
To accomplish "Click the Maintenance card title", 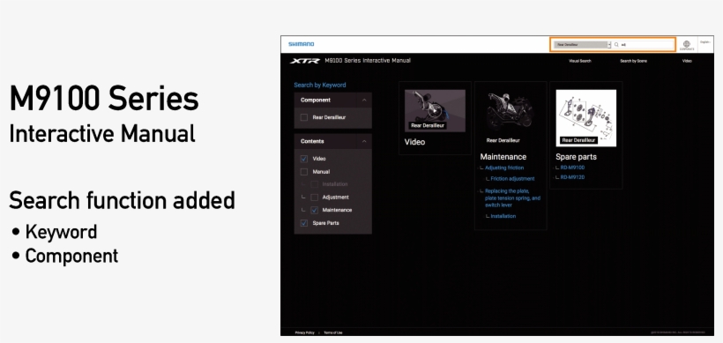I will (503, 157).
